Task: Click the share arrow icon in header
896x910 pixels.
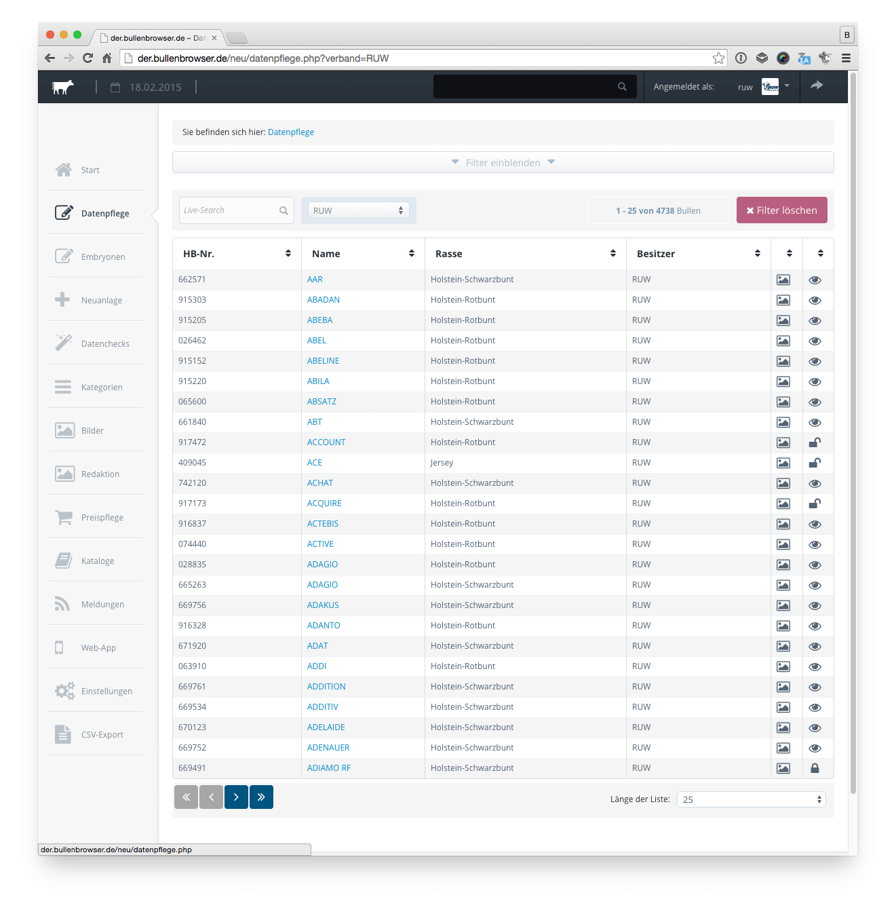Action: (817, 86)
